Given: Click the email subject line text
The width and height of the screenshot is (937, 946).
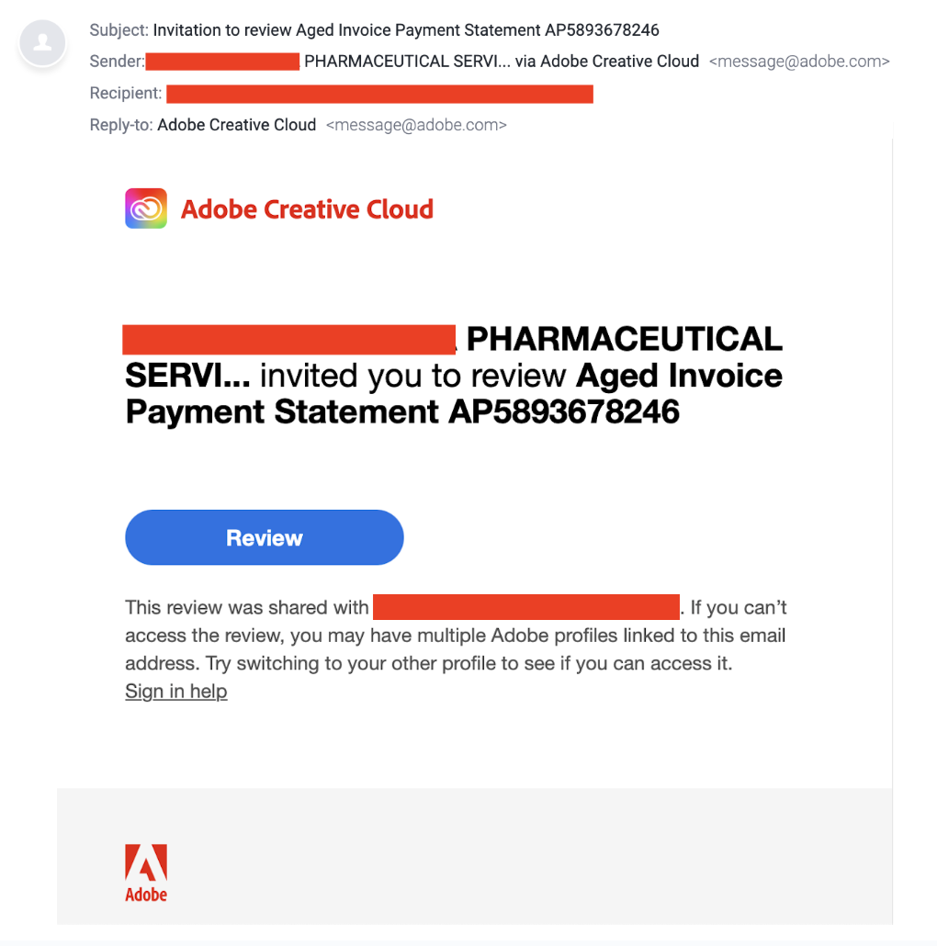Looking at the screenshot, I should (406, 30).
